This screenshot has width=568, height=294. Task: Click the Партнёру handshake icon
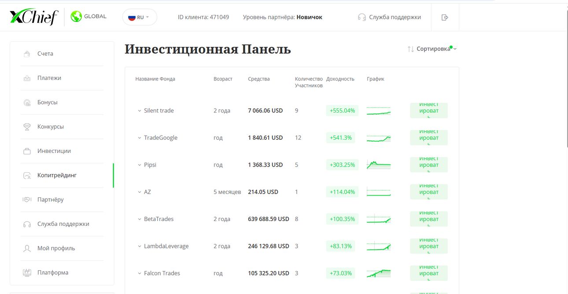pyautogui.click(x=27, y=200)
